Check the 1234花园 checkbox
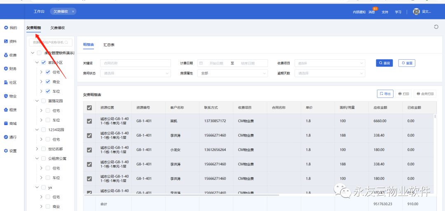This screenshot has width=445, height=211. tap(43, 130)
